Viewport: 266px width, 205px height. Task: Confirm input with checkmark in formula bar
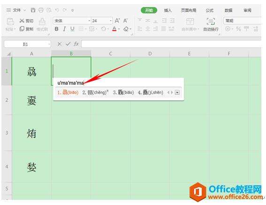pyautogui.click(x=68, y=44)
